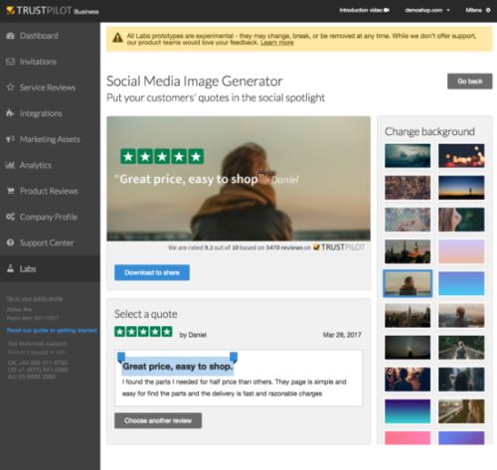Select the woman profile teal background
This screenshot has height=470, width=497.
click(x=461, y=220)
